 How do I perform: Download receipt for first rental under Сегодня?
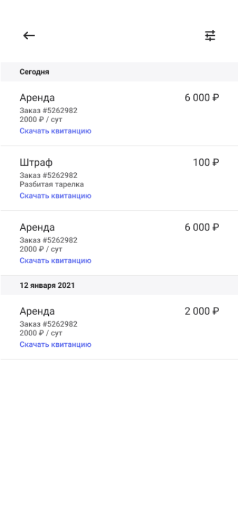[55, 131]
